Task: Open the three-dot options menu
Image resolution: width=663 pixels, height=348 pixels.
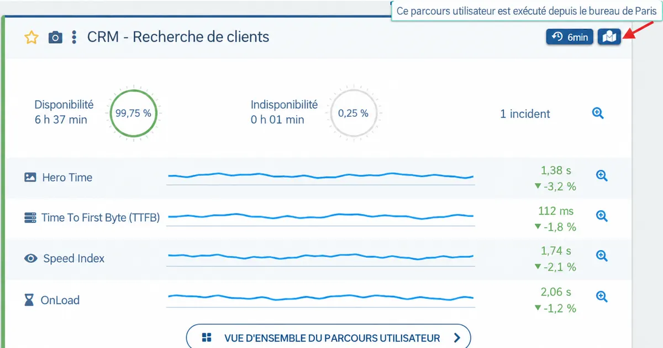Action: pos(74,38)
